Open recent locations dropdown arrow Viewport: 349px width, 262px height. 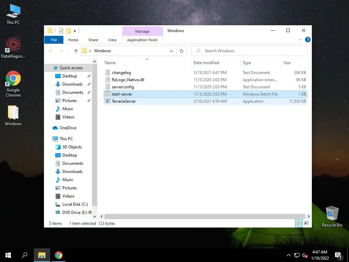[x=69, y=51]
